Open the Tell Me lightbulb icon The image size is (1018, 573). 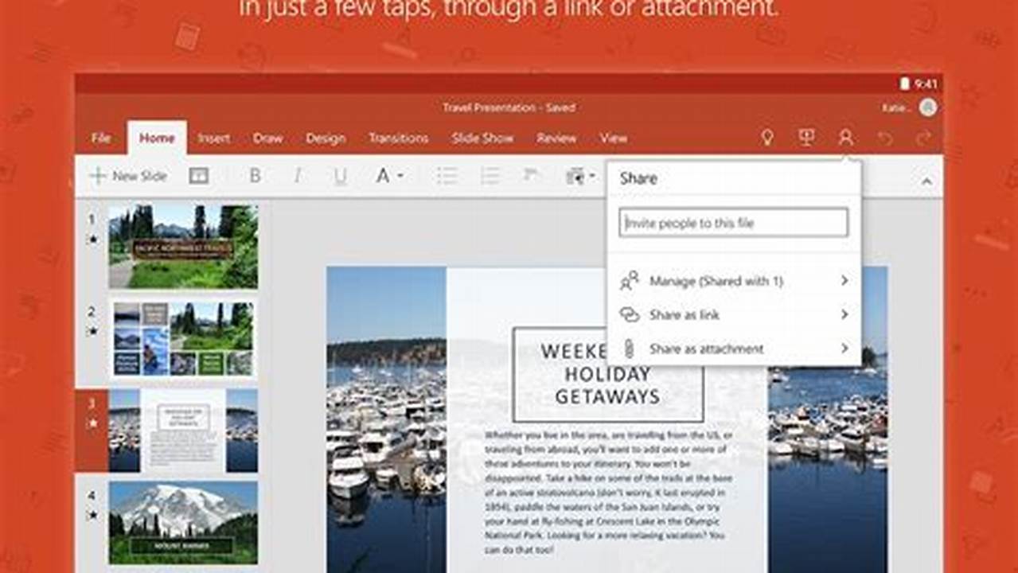coord(766,138)
